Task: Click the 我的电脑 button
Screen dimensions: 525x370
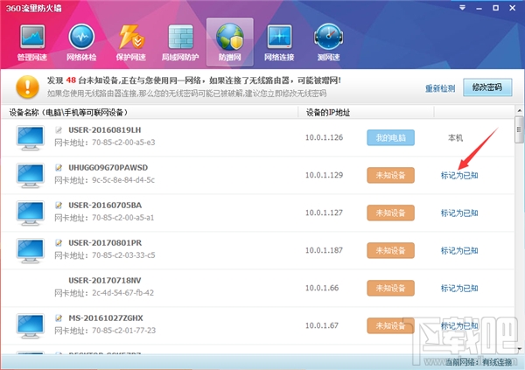Action: coord(391,137)
